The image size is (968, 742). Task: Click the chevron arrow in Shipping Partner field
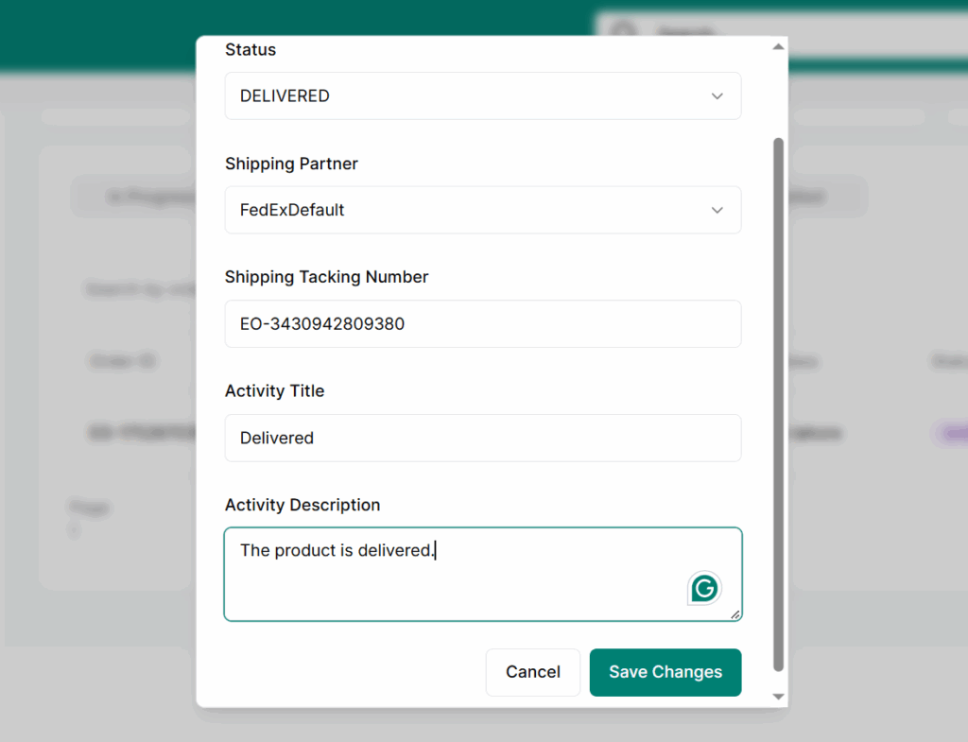717,210
